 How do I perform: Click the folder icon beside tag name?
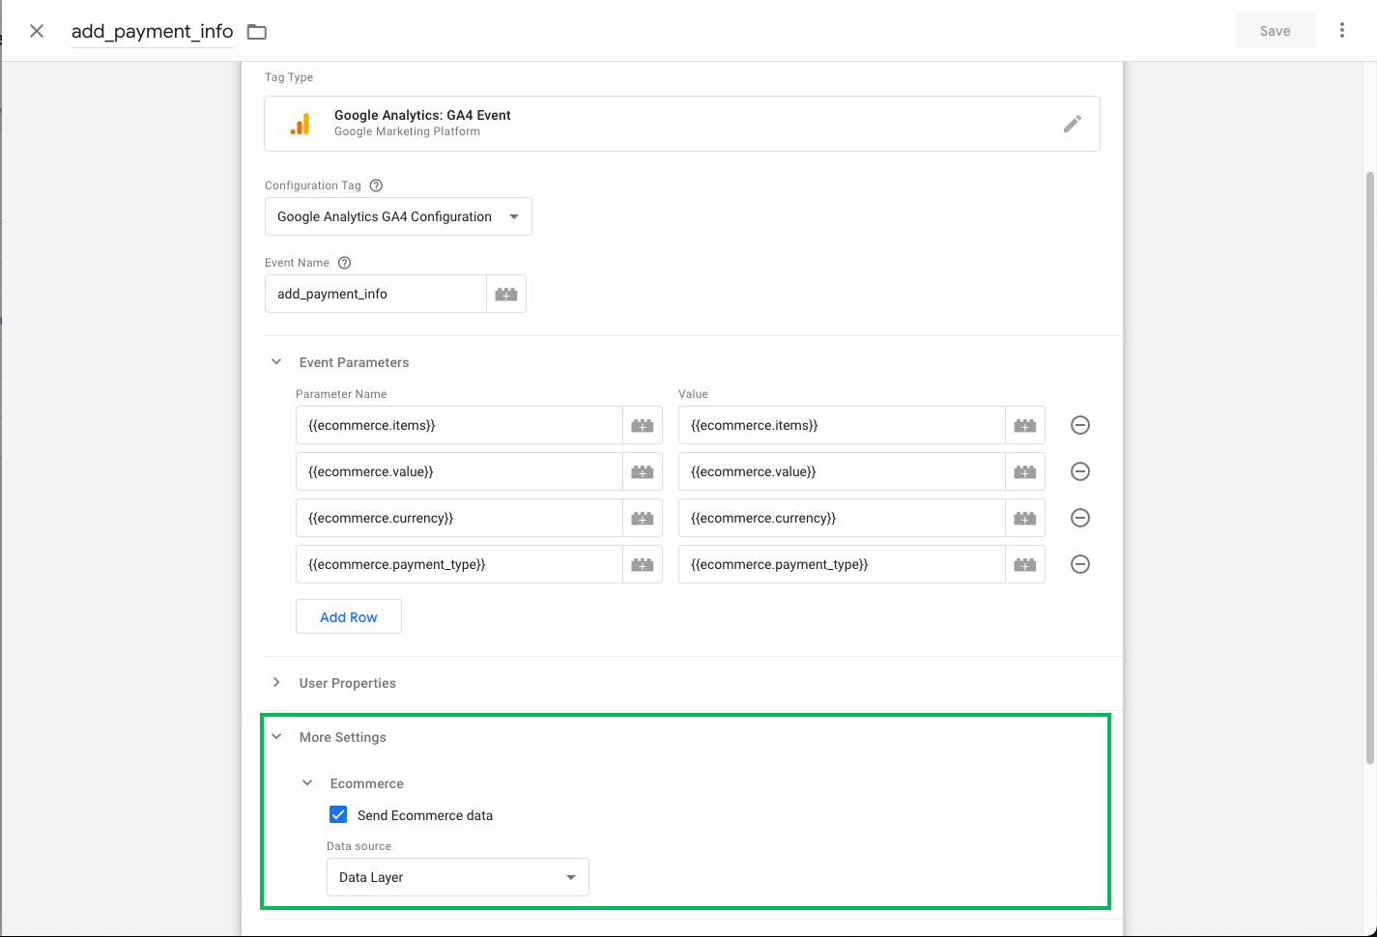[x=257, y=32]
